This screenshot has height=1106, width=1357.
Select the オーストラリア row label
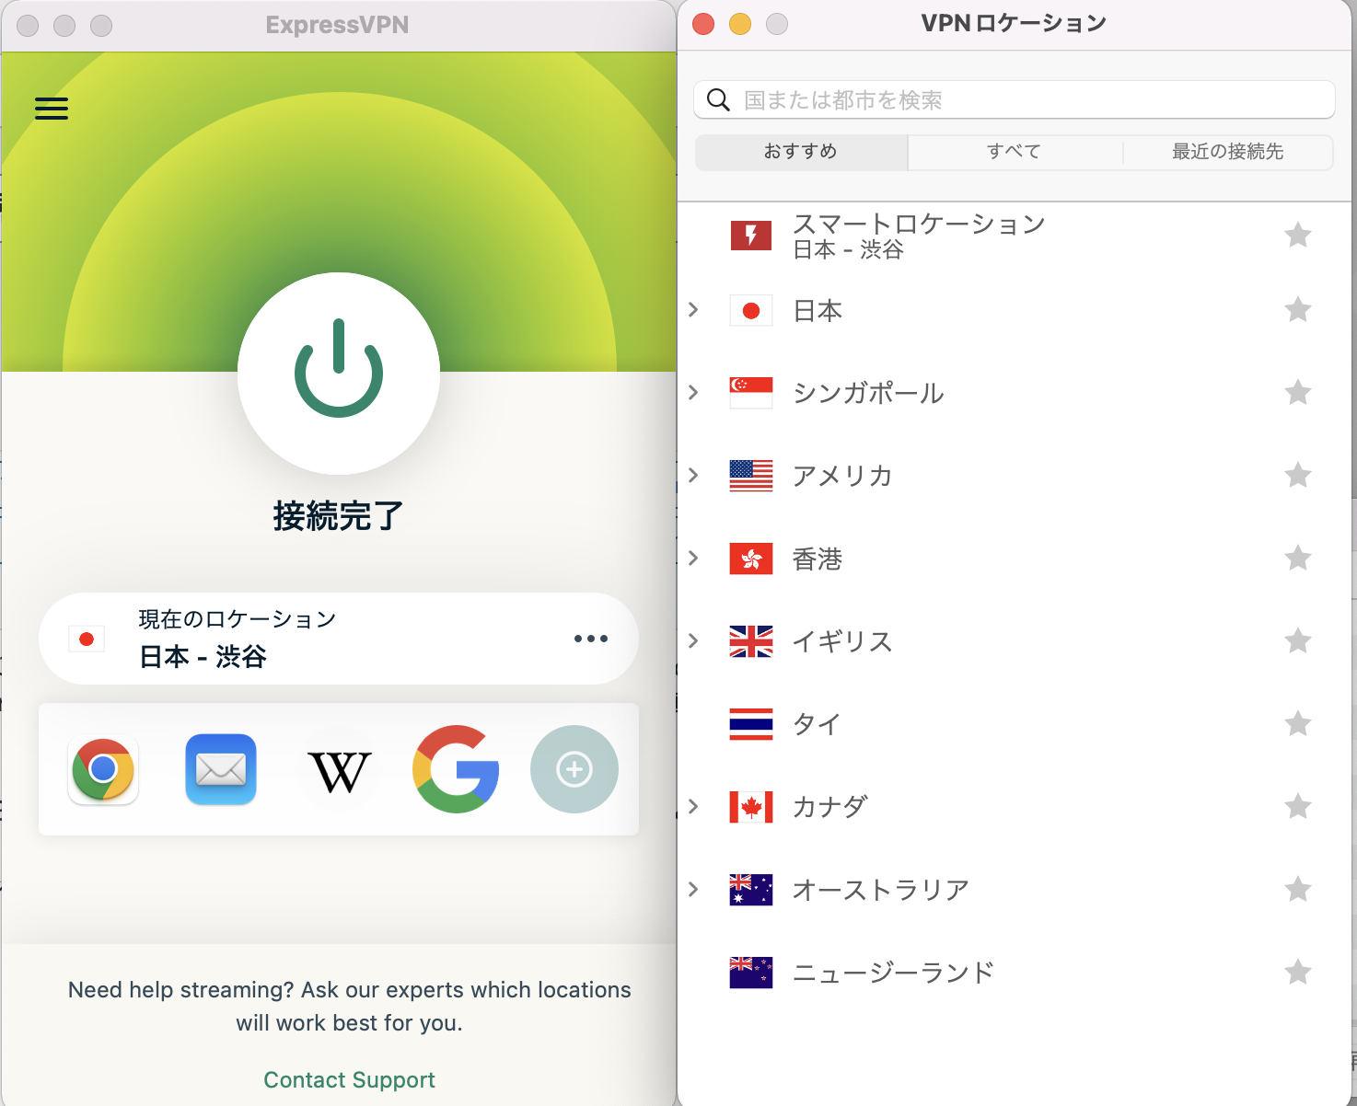[x=881, y=890]
